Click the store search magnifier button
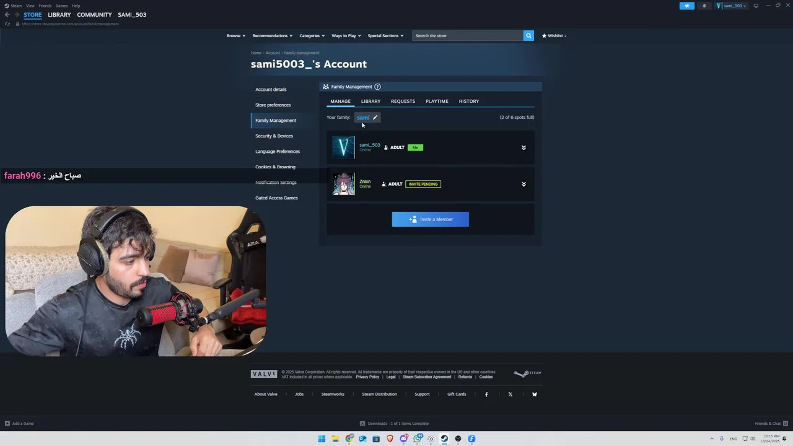 (528, 35)
